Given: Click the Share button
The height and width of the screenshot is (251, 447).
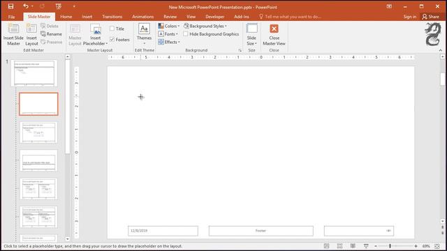Looking at the screenshot, I should click(431, 17).
